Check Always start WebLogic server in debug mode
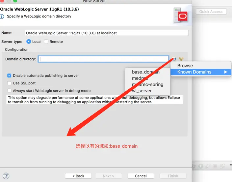232x182 pixels. tap(9, 91)
